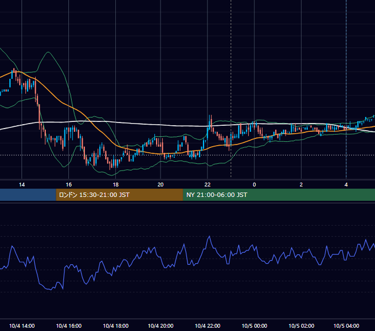
Task: Select the NY 21:00-06:00 JST session bar
Action: pos(279,195)
